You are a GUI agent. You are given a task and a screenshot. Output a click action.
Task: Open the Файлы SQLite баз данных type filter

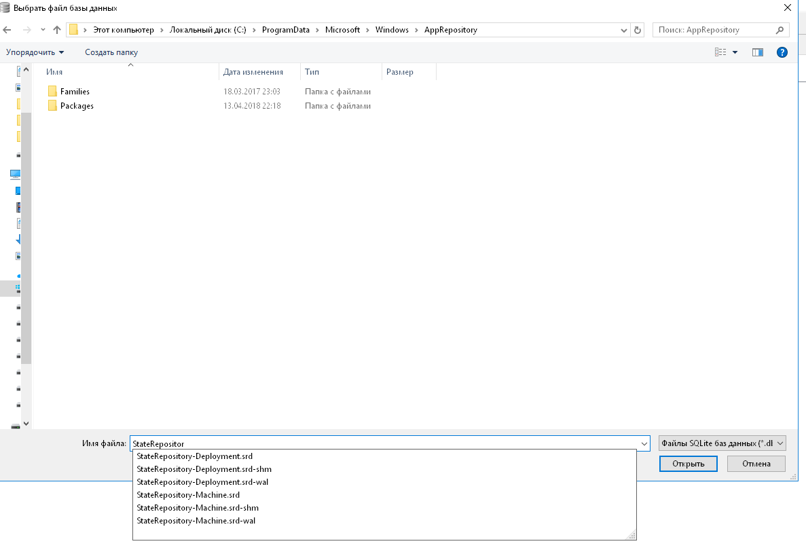coord(722,443)
